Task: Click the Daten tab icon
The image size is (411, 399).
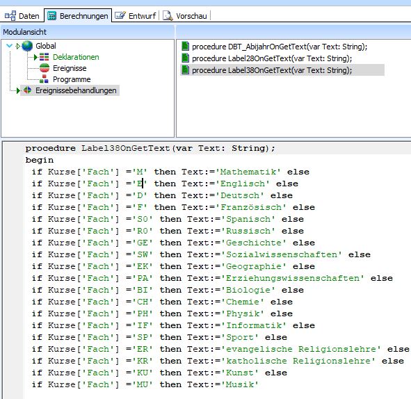Action: point(10,16)
